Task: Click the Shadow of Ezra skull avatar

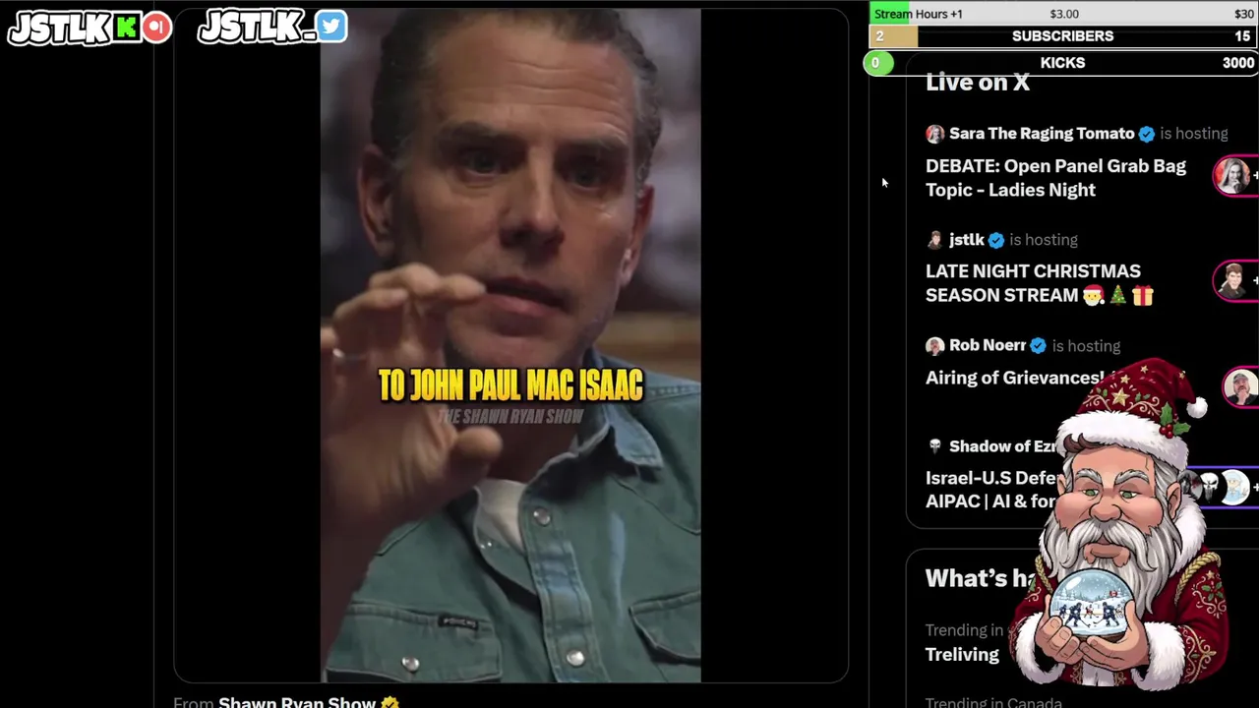Action: pos(934,446)
